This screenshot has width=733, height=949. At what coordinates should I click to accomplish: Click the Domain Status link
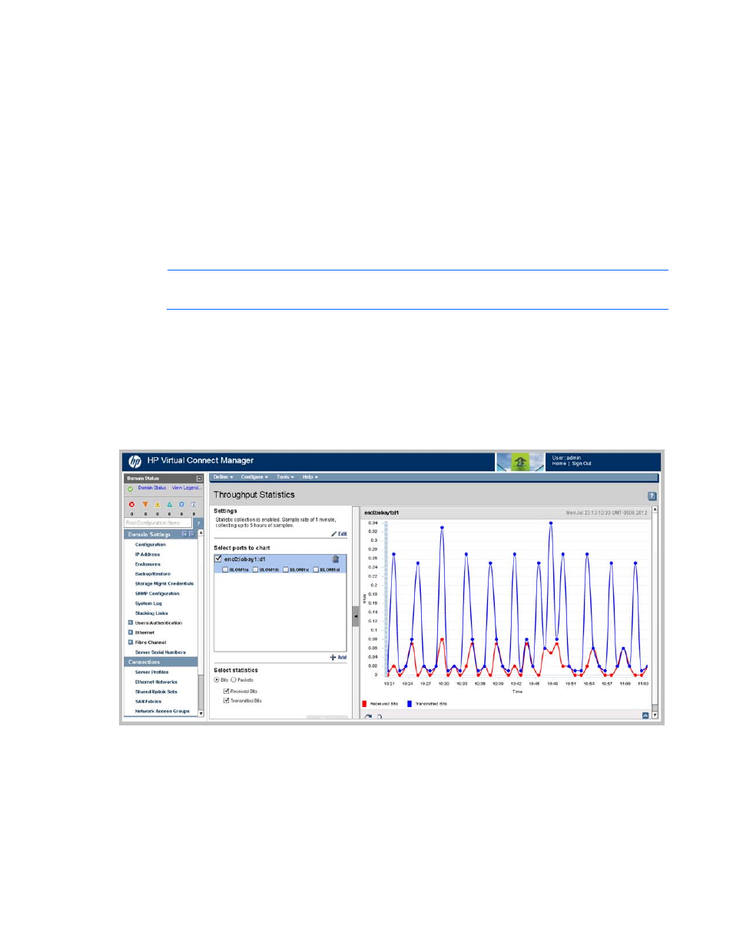point(152,488)
